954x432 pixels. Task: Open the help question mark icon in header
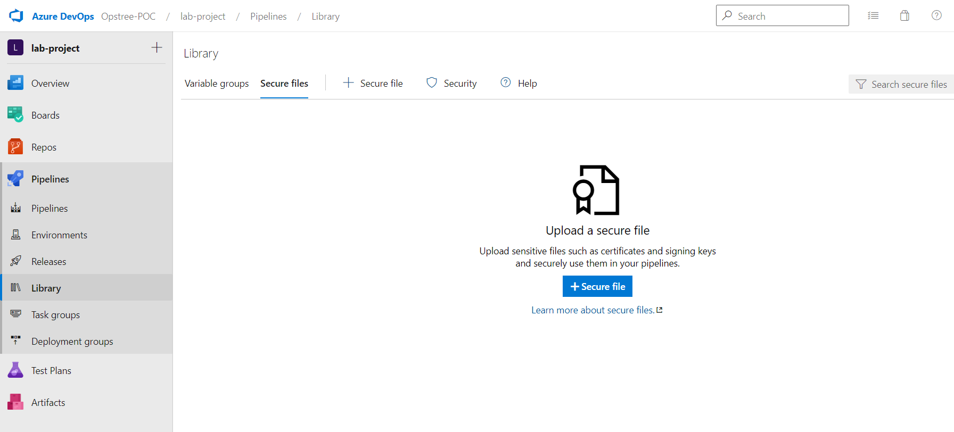point(936,15)
